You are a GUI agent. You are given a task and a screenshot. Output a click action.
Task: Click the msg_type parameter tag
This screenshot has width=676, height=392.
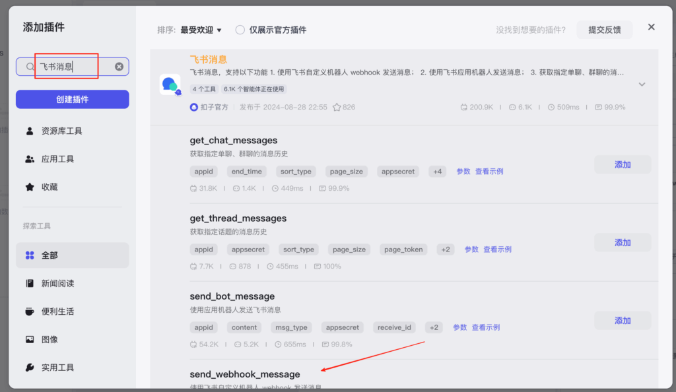pos(291,327)
